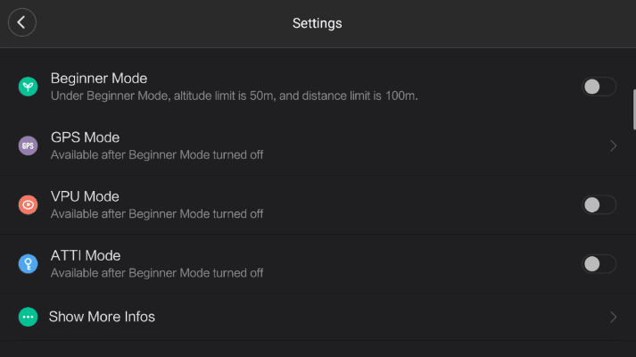
Task: Toggle the Beginner Mode switch
Action: tap(599, 87)
